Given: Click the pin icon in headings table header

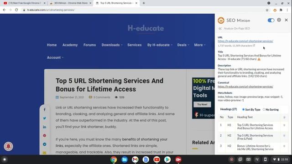Looking at the screenshot, I should pyautogui.click(x=284, y=118).
